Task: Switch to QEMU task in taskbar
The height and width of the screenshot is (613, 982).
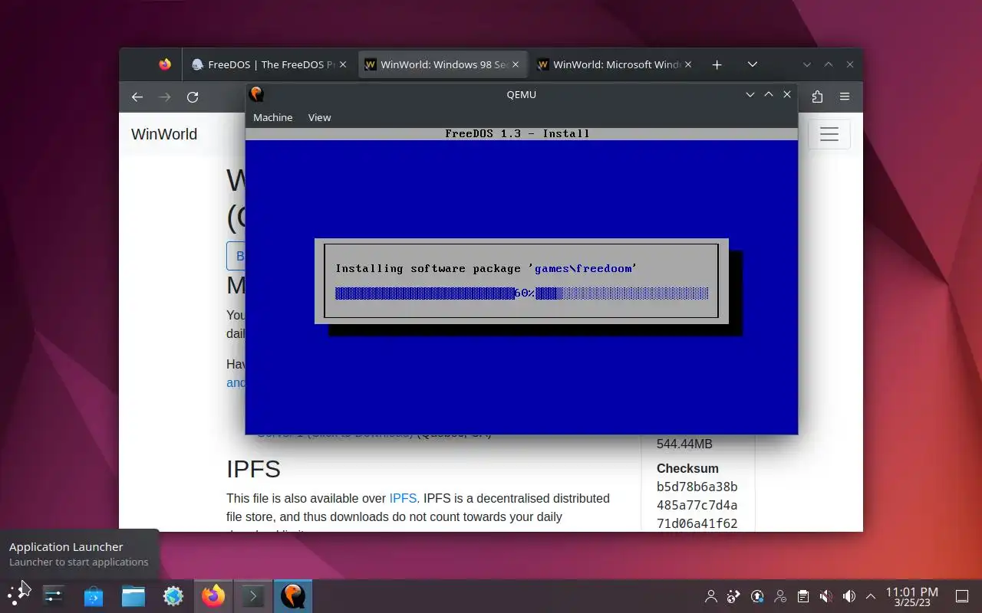Action: 292,595
